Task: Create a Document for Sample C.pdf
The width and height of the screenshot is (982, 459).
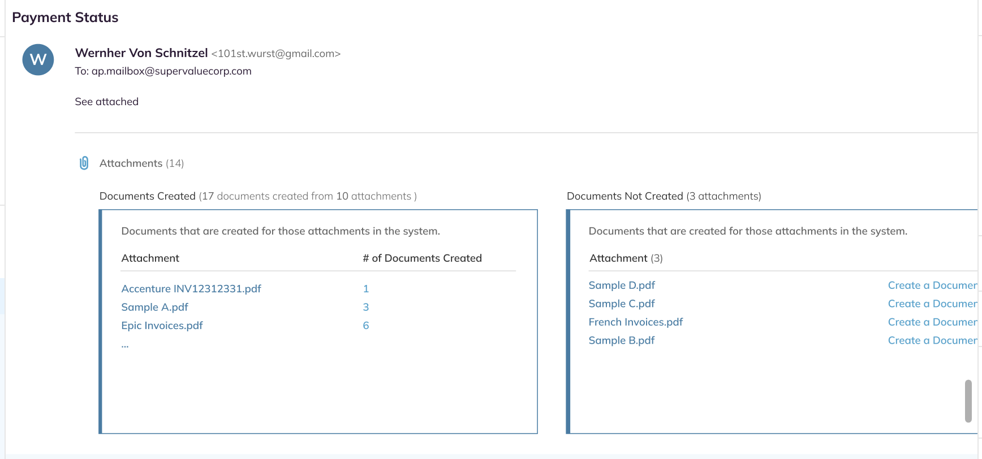Action: pyautogui.click(x=932, y=304)
